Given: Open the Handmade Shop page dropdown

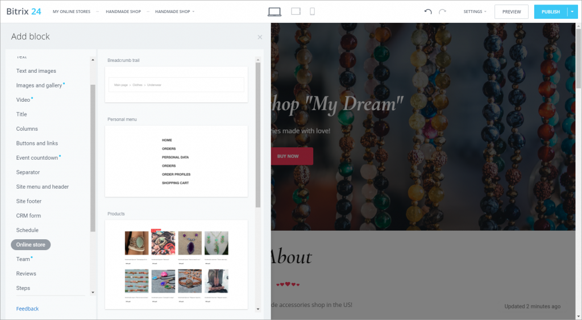Looking at the screenshot, I should 174,11.
